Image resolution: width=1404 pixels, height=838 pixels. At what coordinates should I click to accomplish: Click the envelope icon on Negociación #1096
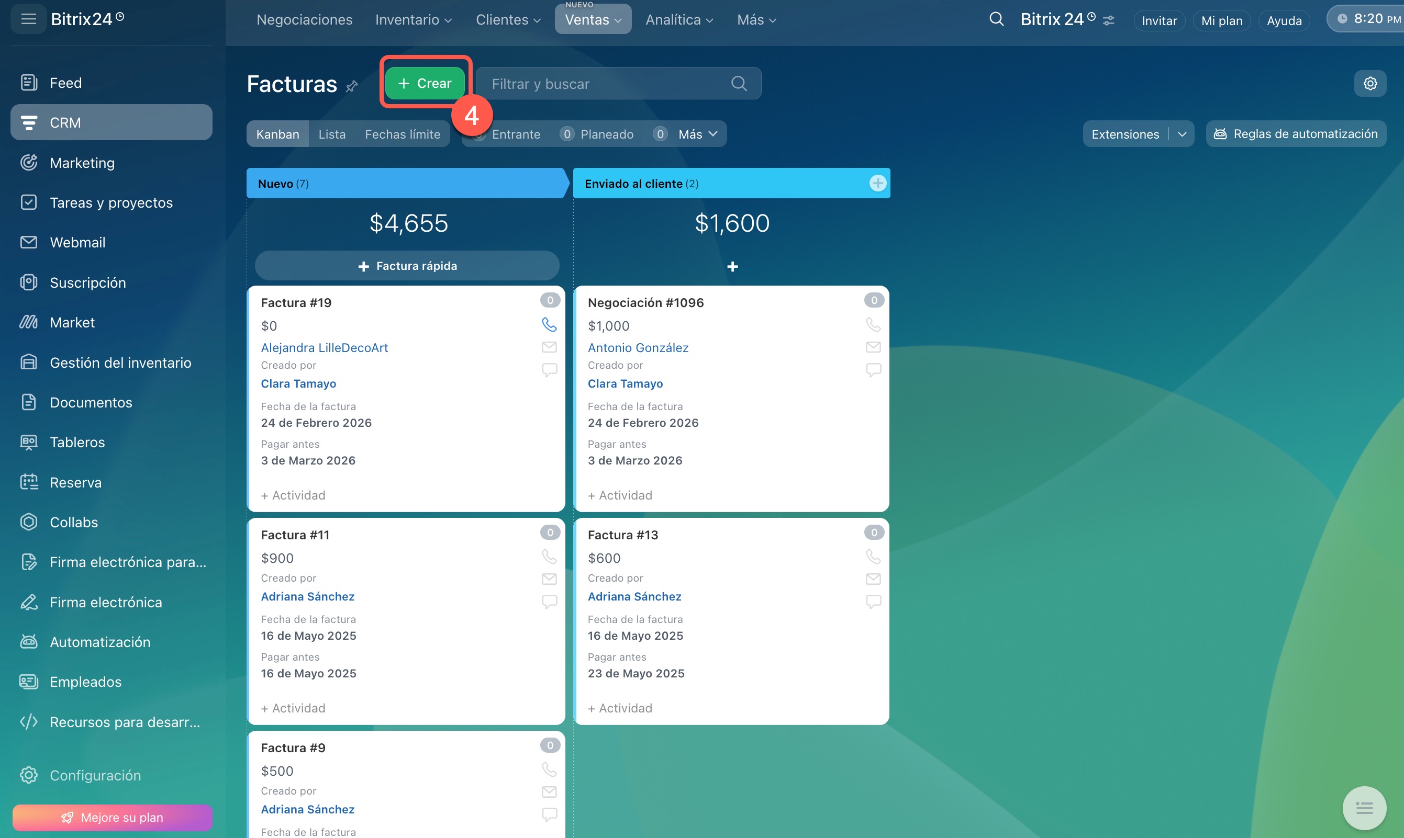click(x=873, y=347)
